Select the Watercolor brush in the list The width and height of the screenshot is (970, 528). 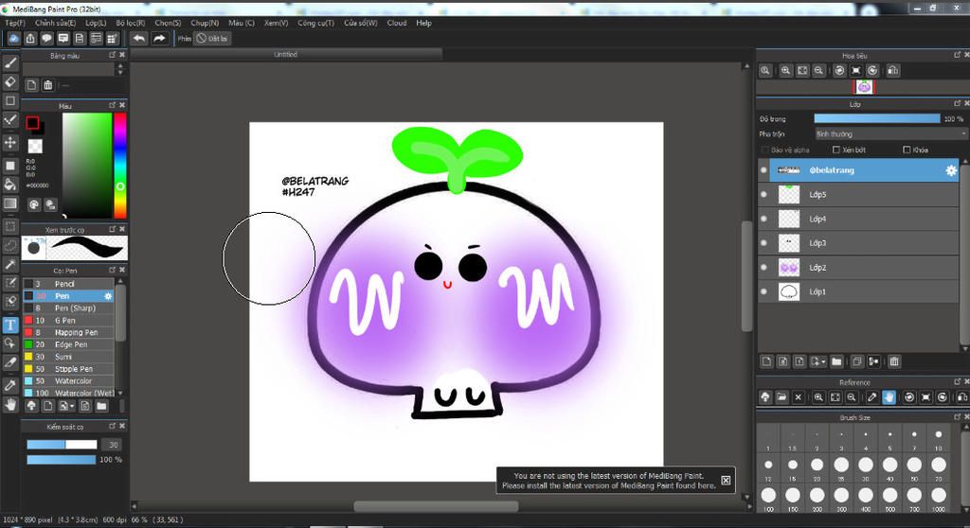click(x=72, y=381)
